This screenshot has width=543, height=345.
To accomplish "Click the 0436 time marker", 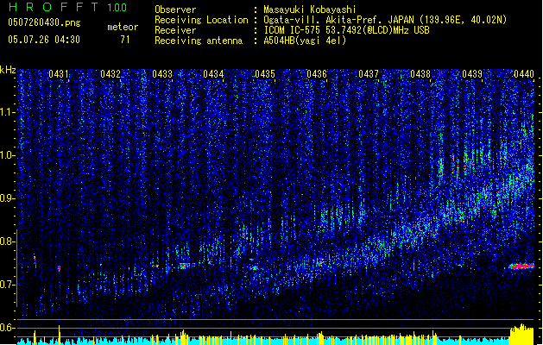I will click(317, 74).
